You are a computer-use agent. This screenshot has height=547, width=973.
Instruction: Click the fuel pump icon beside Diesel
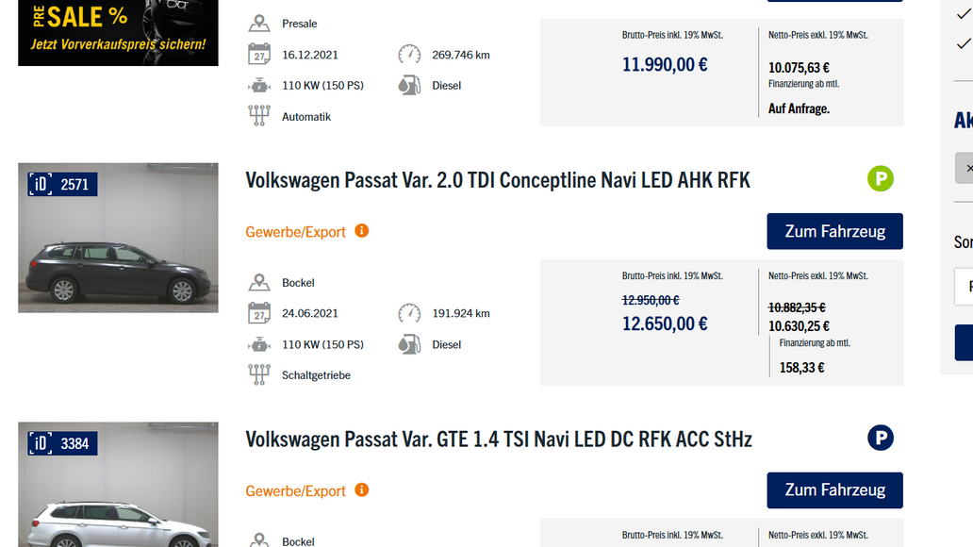409,344
